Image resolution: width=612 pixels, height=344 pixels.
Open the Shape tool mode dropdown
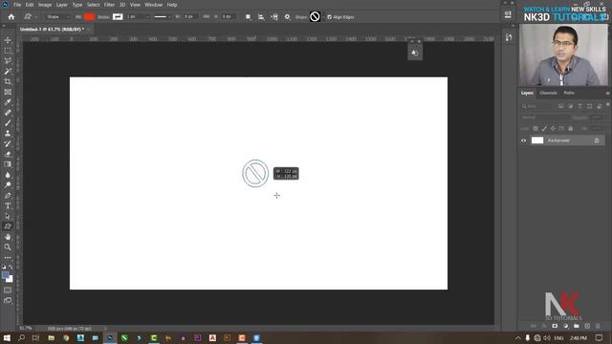click(57, 17)
